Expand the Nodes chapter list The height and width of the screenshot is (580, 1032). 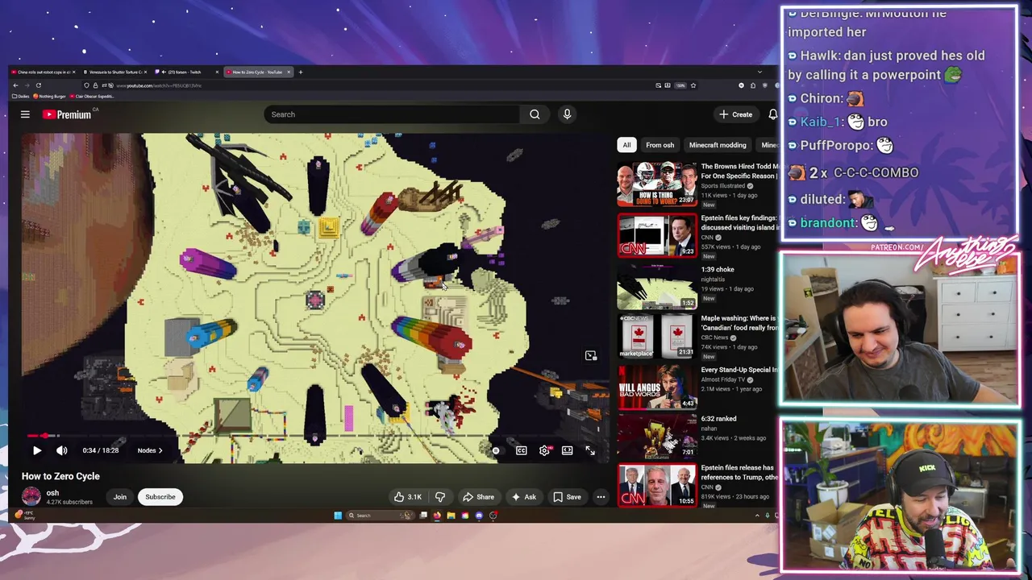(150, 450)
